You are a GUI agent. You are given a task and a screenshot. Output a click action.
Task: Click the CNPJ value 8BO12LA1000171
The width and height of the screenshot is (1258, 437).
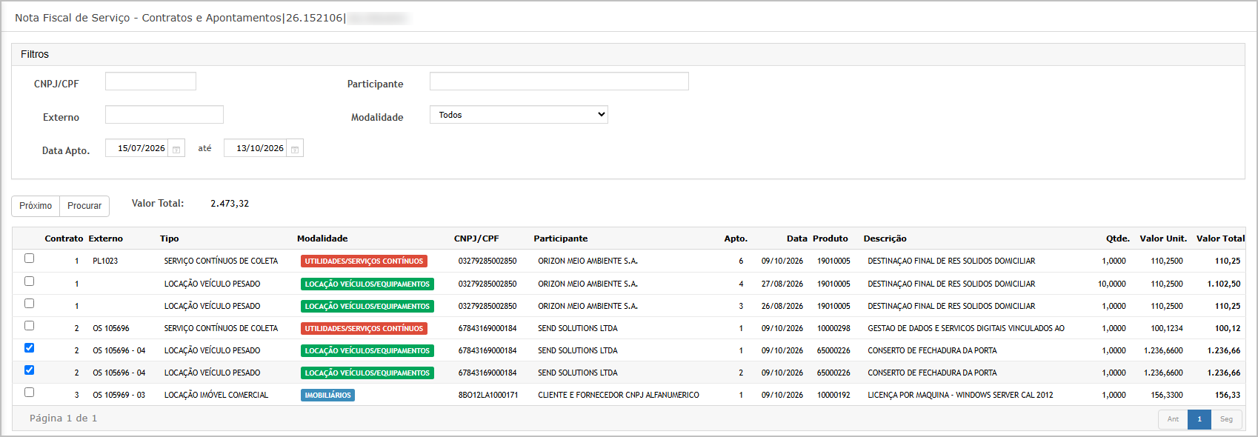488,396
